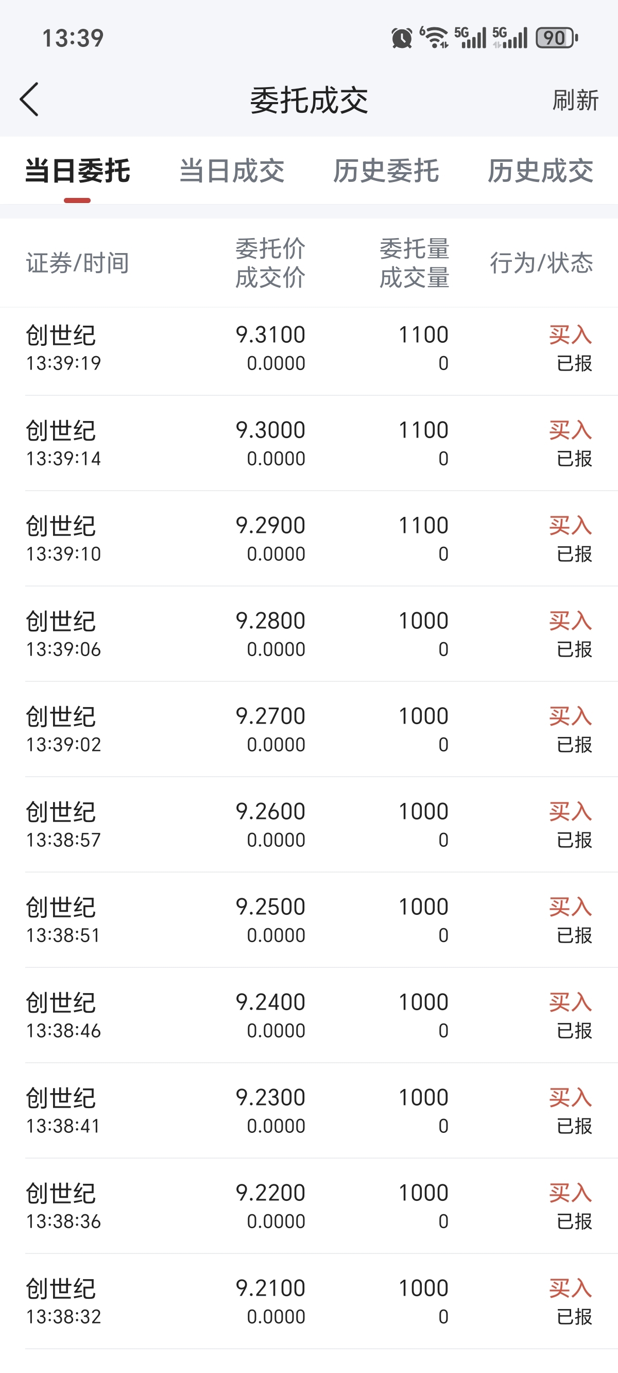Switch to the 当日成交 tab
The image size is (618, 1373).
point(232,171)
